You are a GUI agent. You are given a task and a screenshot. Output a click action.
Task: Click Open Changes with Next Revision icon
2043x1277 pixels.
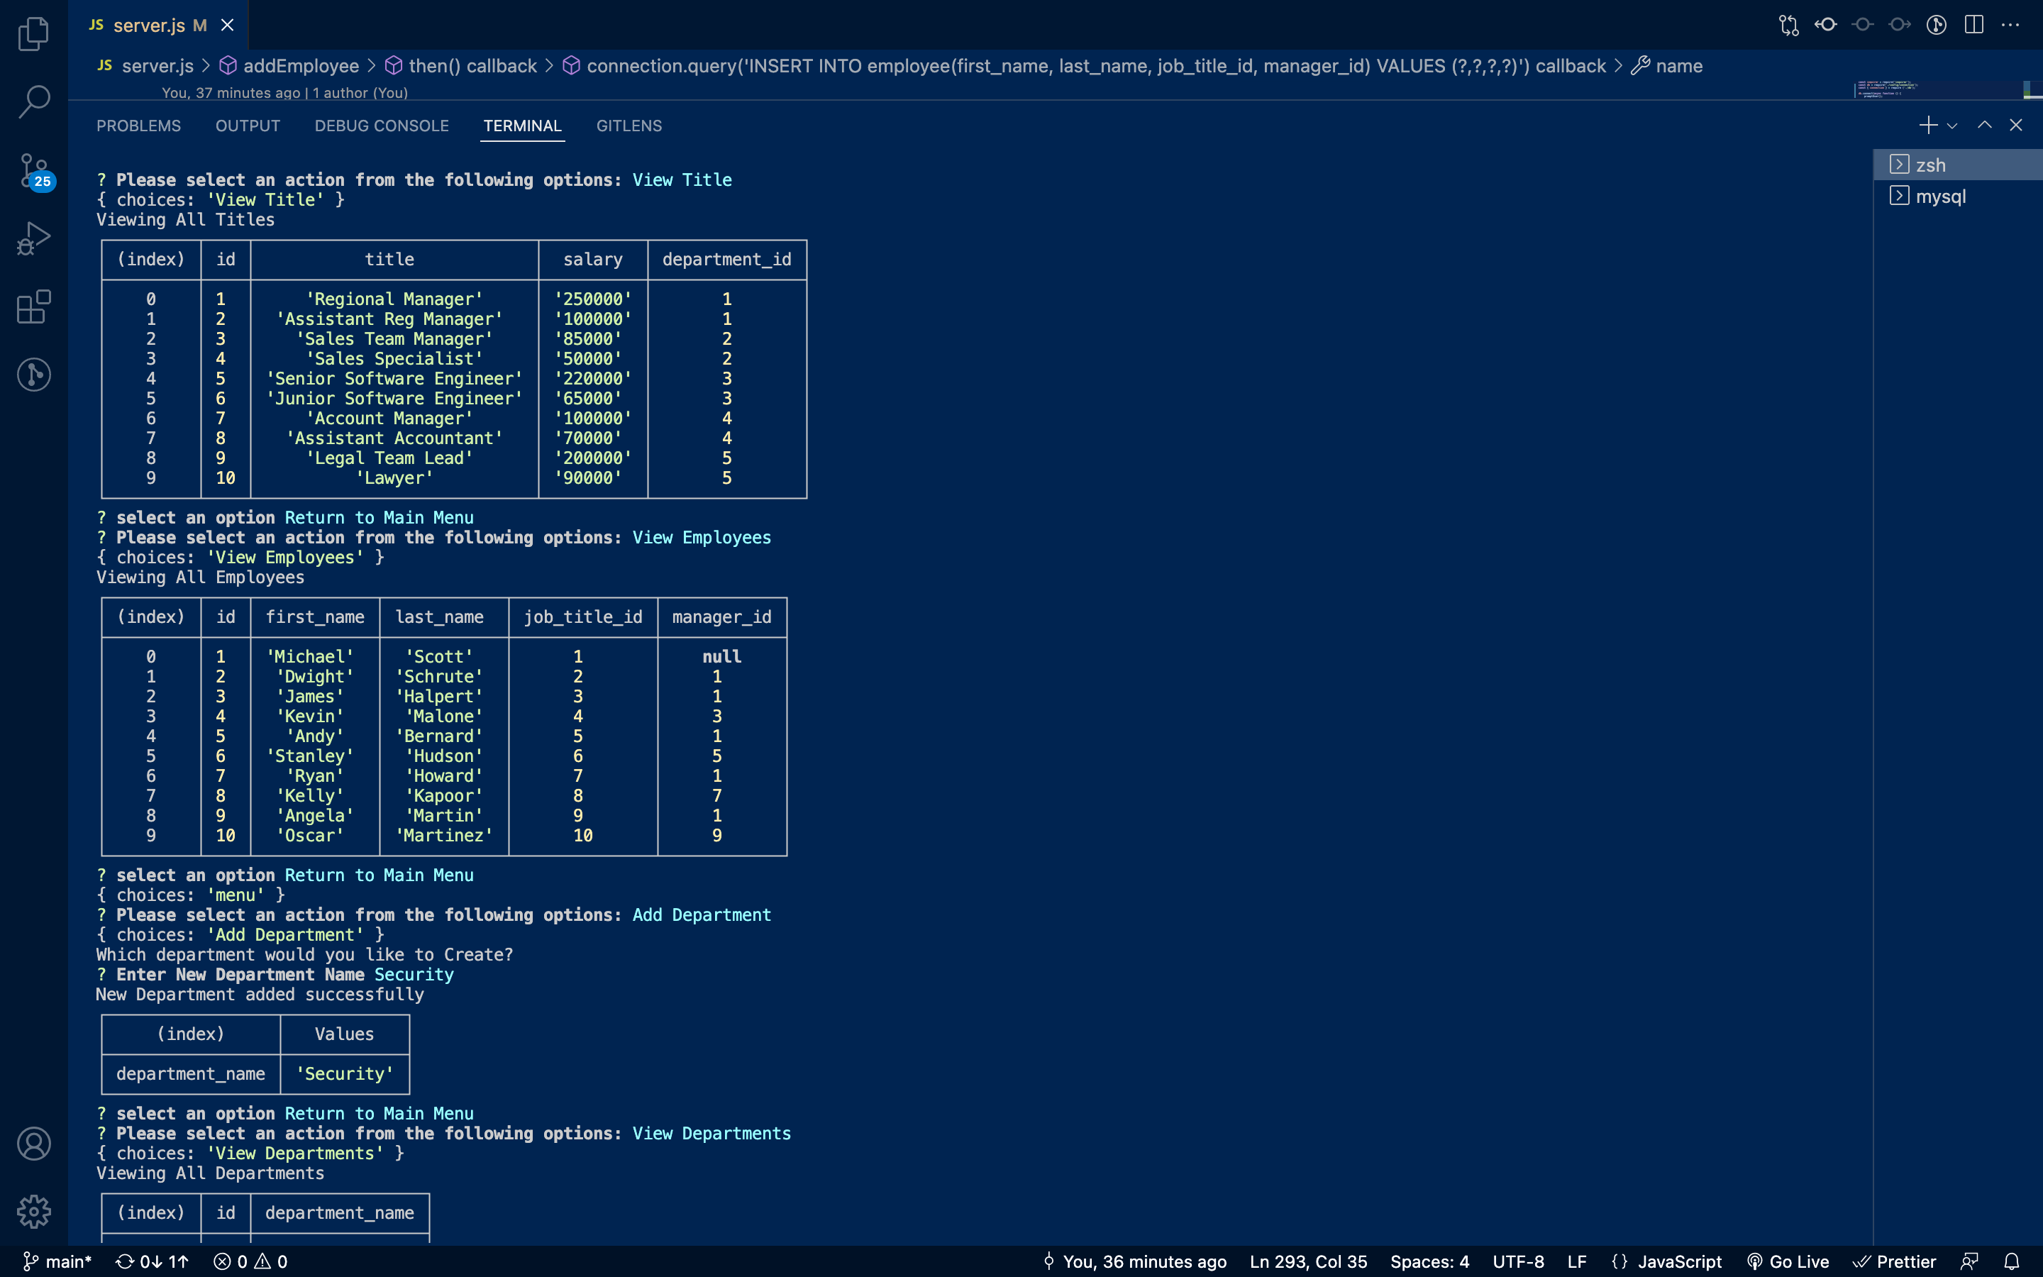pos(1900,25)
